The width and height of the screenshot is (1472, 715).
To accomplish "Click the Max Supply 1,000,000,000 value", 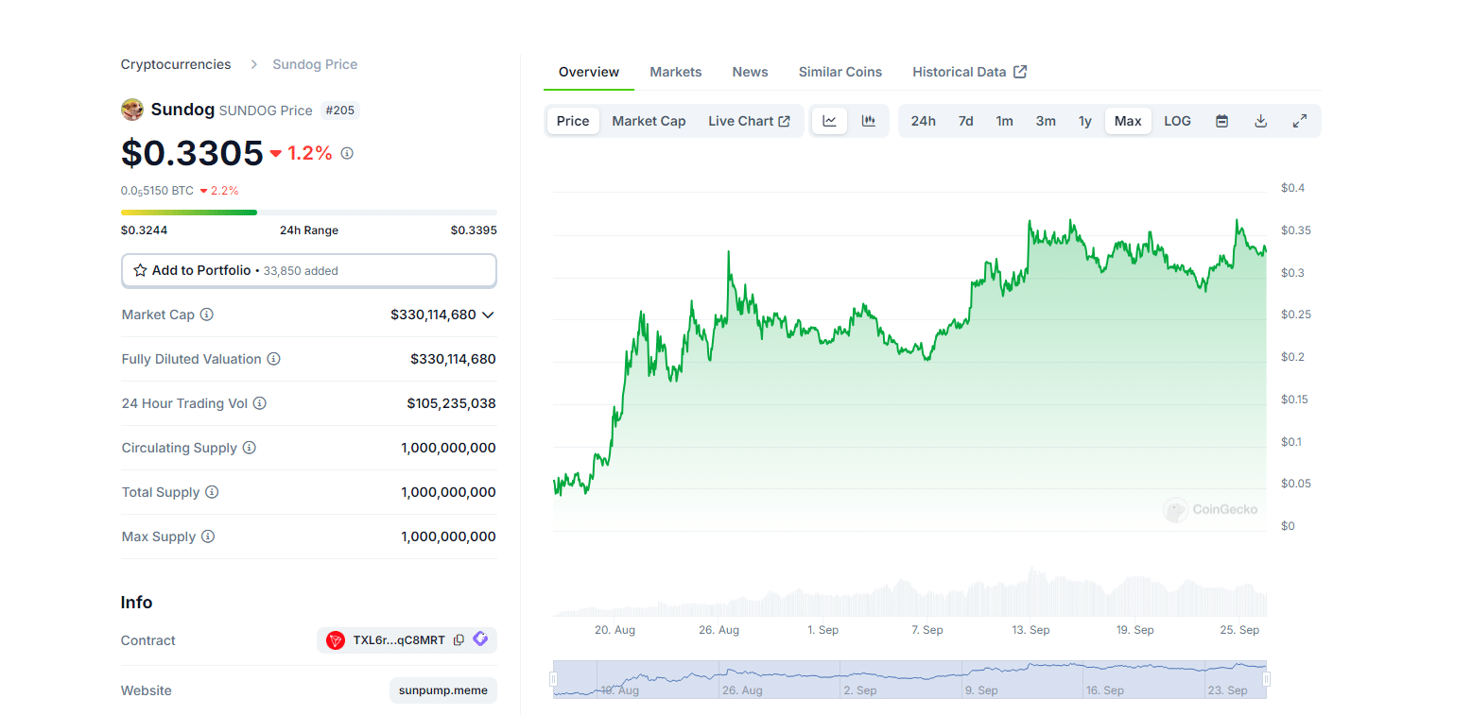I will coord(448,536).
